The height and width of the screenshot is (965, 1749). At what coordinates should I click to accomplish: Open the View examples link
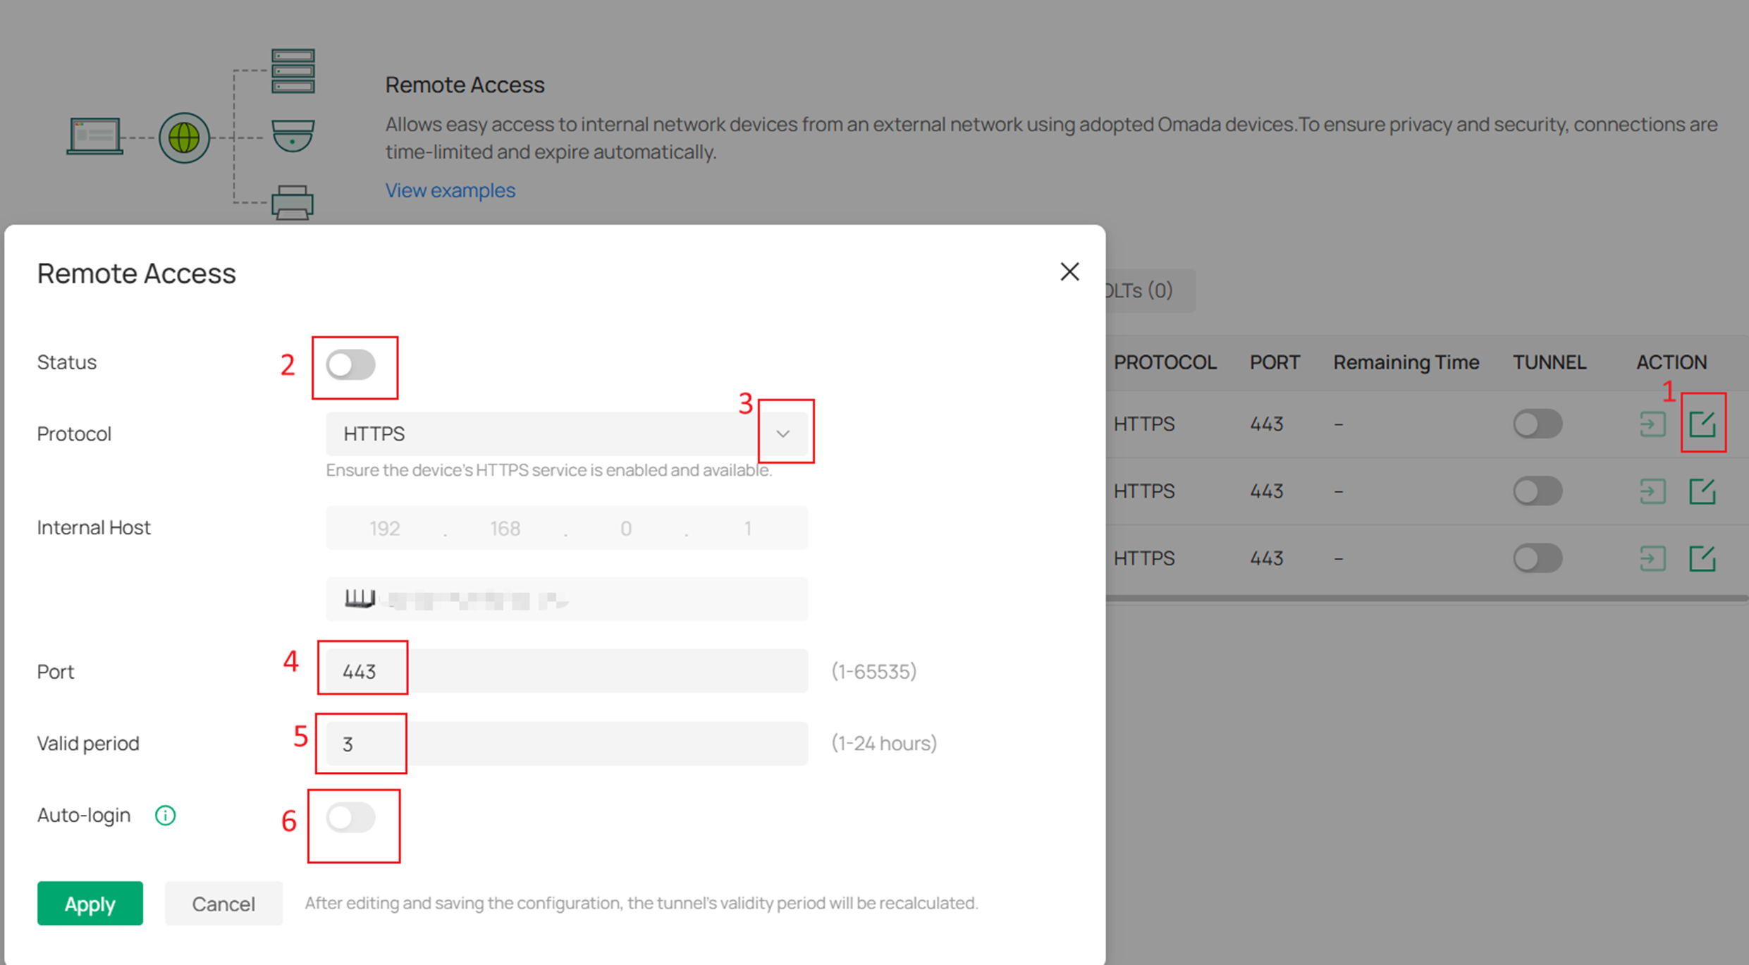(x=450, y=190)
